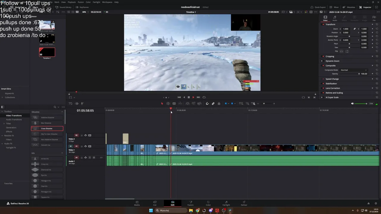381x214 pixels.
Task: Activate the Trim Edit Mode tool
Action: [168, 103]
